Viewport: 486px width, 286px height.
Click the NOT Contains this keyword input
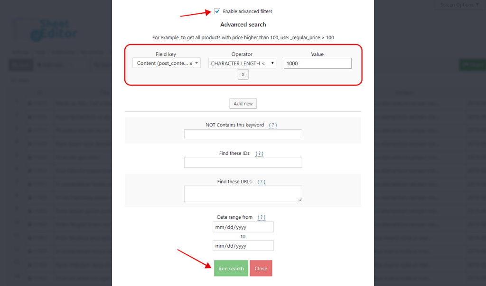click(243, 134)
